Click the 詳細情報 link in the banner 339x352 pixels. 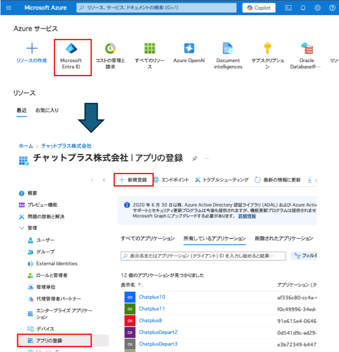tap(247, 216)
